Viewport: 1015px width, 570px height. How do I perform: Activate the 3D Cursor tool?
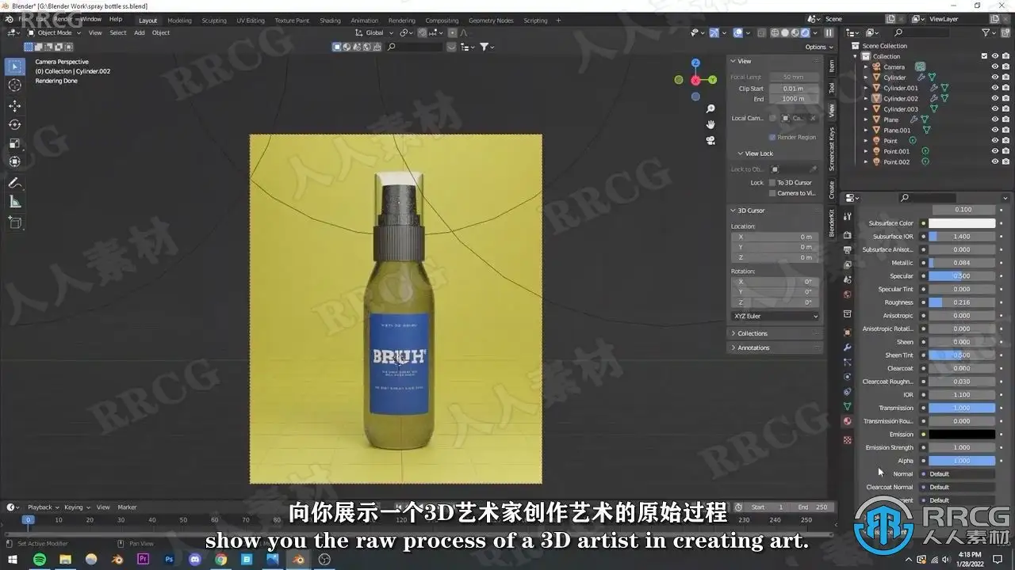pyautogui.click(x=14, y=85)
